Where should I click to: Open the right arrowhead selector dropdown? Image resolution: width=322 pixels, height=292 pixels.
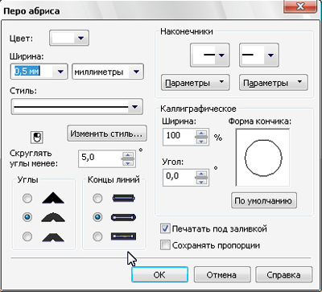(258, 55)
